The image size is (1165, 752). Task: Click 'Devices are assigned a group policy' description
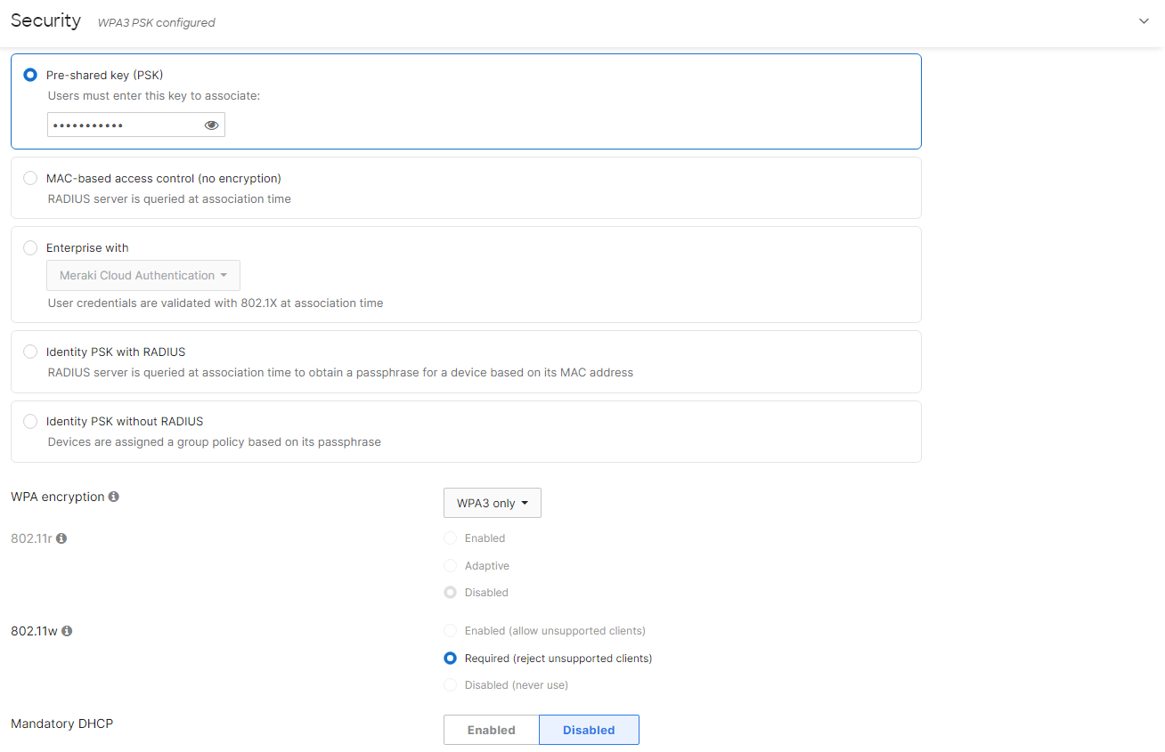pos(214,441)
